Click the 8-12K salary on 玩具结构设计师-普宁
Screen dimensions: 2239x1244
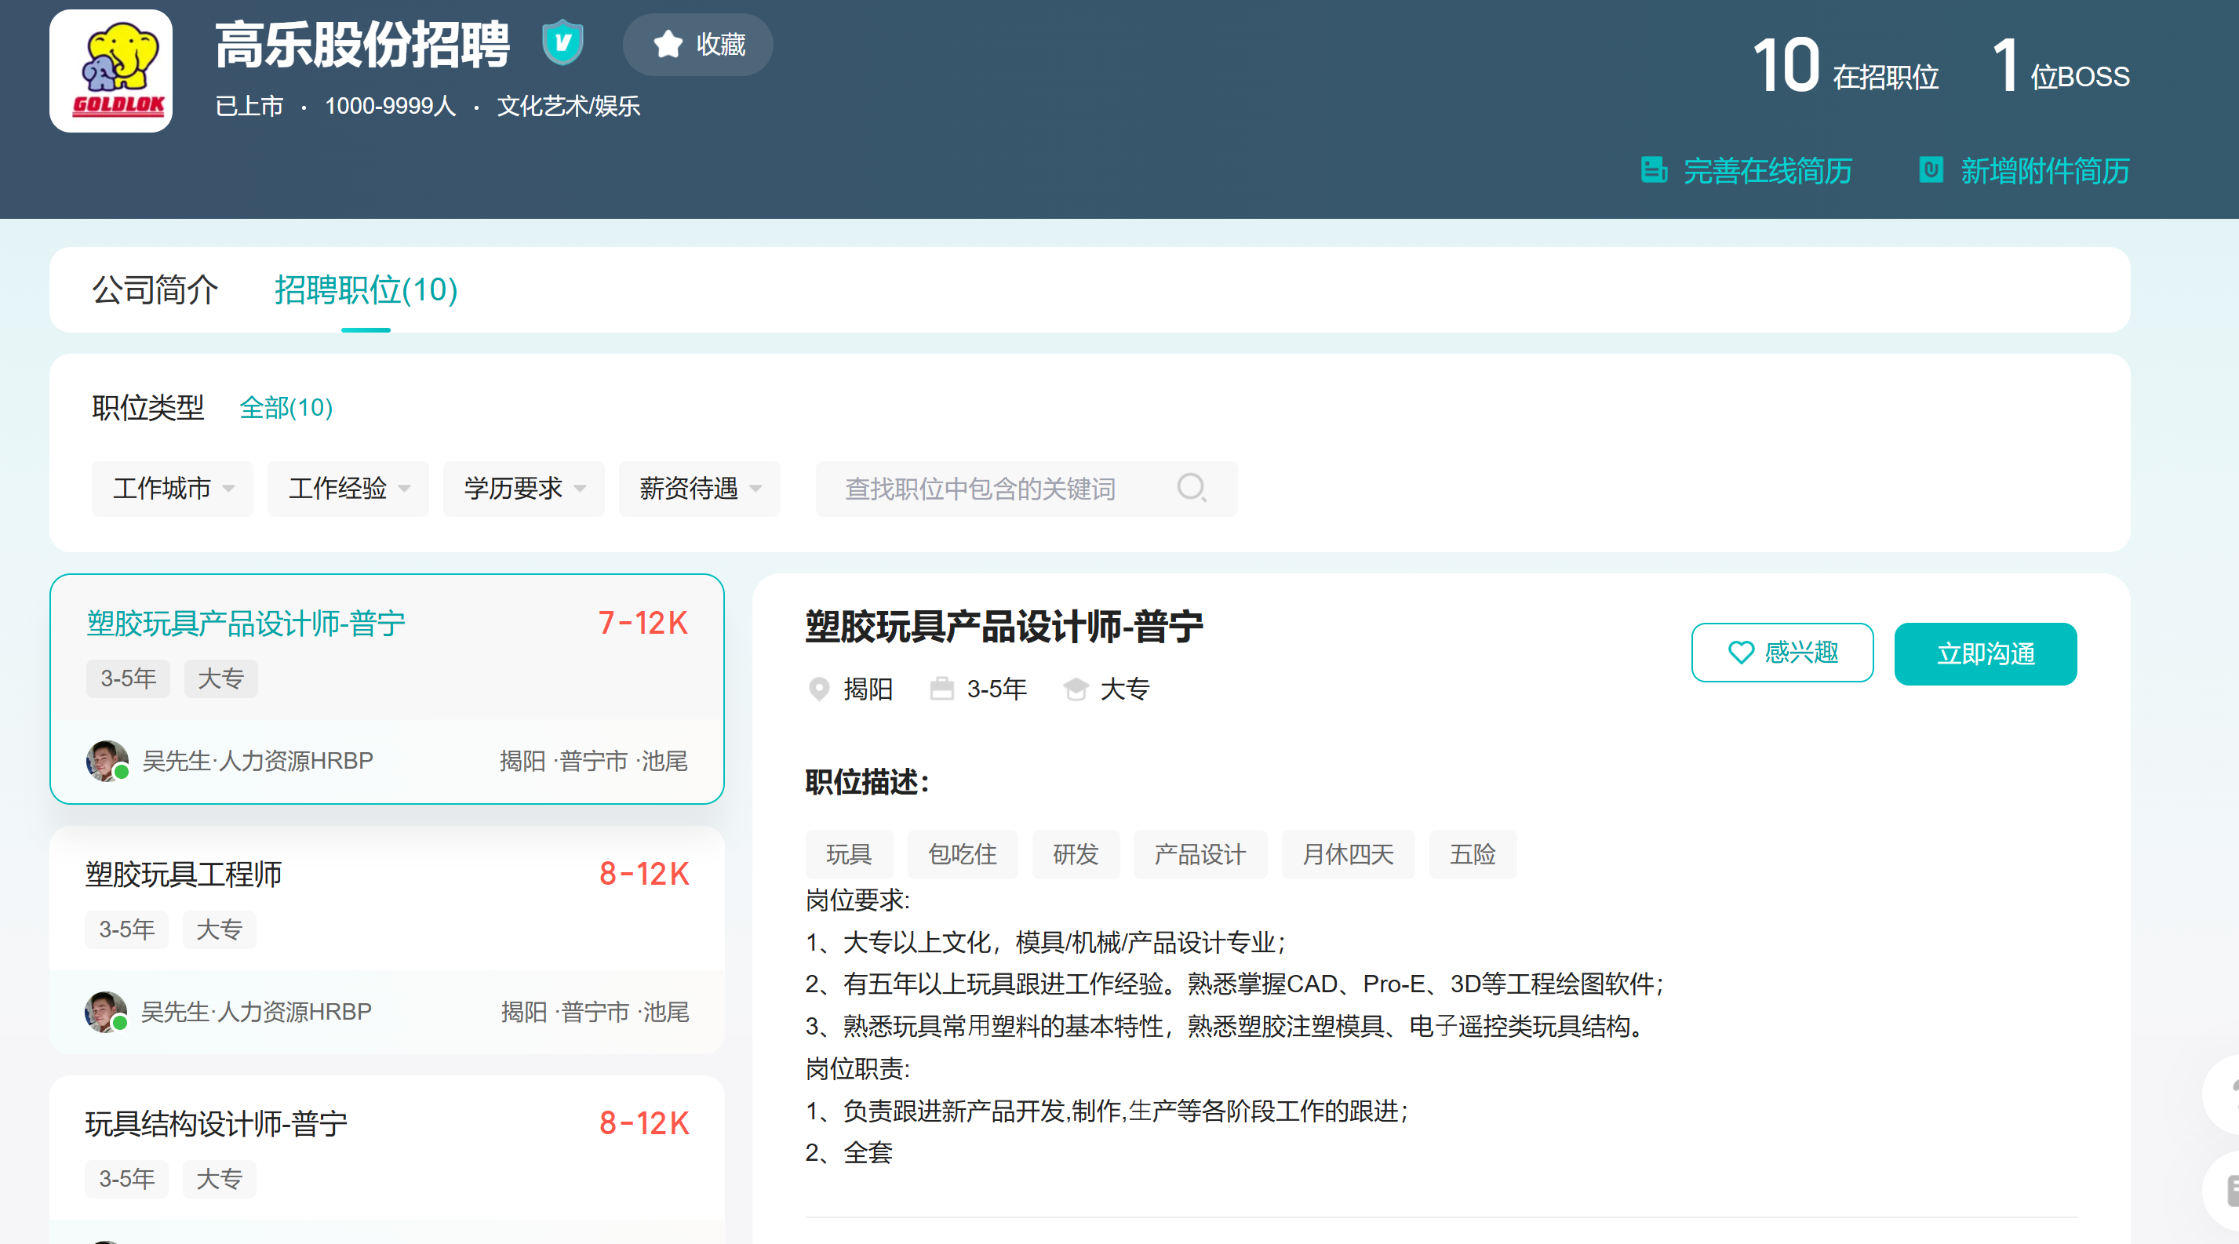point(644,1124)
